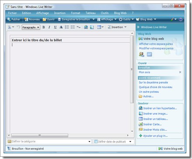Click the insert picture icon in toolbar
Image resolution: width=192 pixels, height=159 pixels.
92,27
